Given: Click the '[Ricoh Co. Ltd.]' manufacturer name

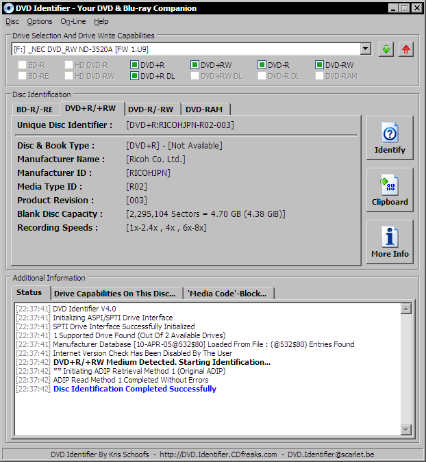Looking at the screenshot, I should (x=155, y=159).
